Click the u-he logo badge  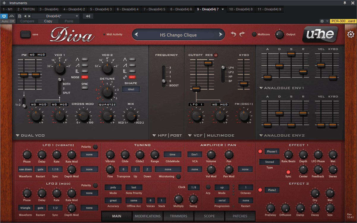tap(320, 35)
